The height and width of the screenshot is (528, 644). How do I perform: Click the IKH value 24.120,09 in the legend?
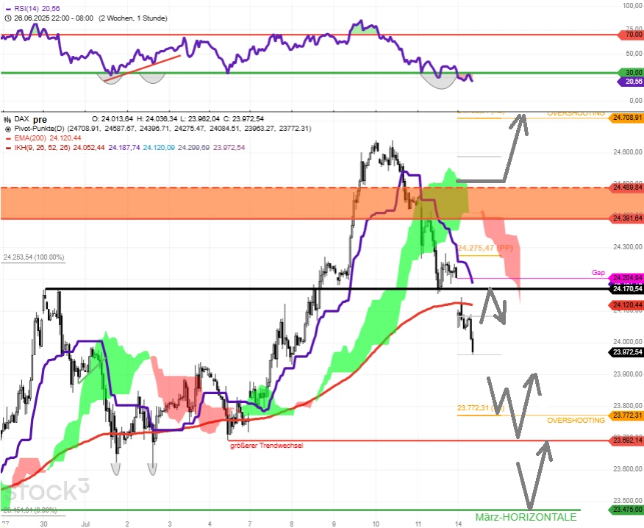click(159, 148)
